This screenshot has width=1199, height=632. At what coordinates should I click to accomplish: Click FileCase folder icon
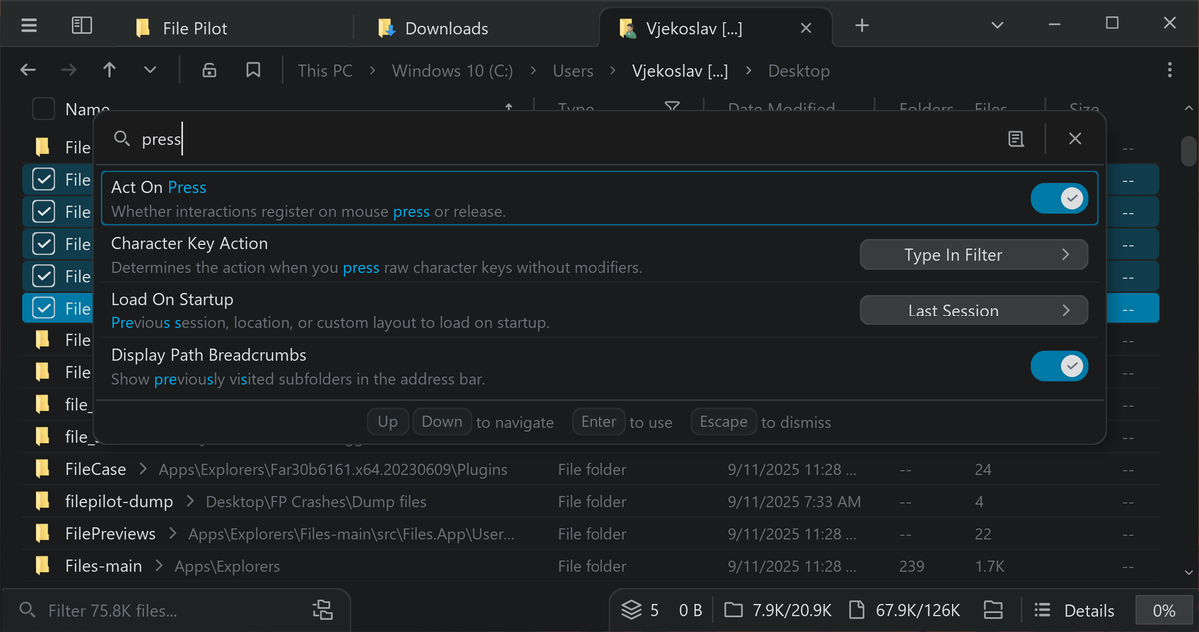click(42, 469)
